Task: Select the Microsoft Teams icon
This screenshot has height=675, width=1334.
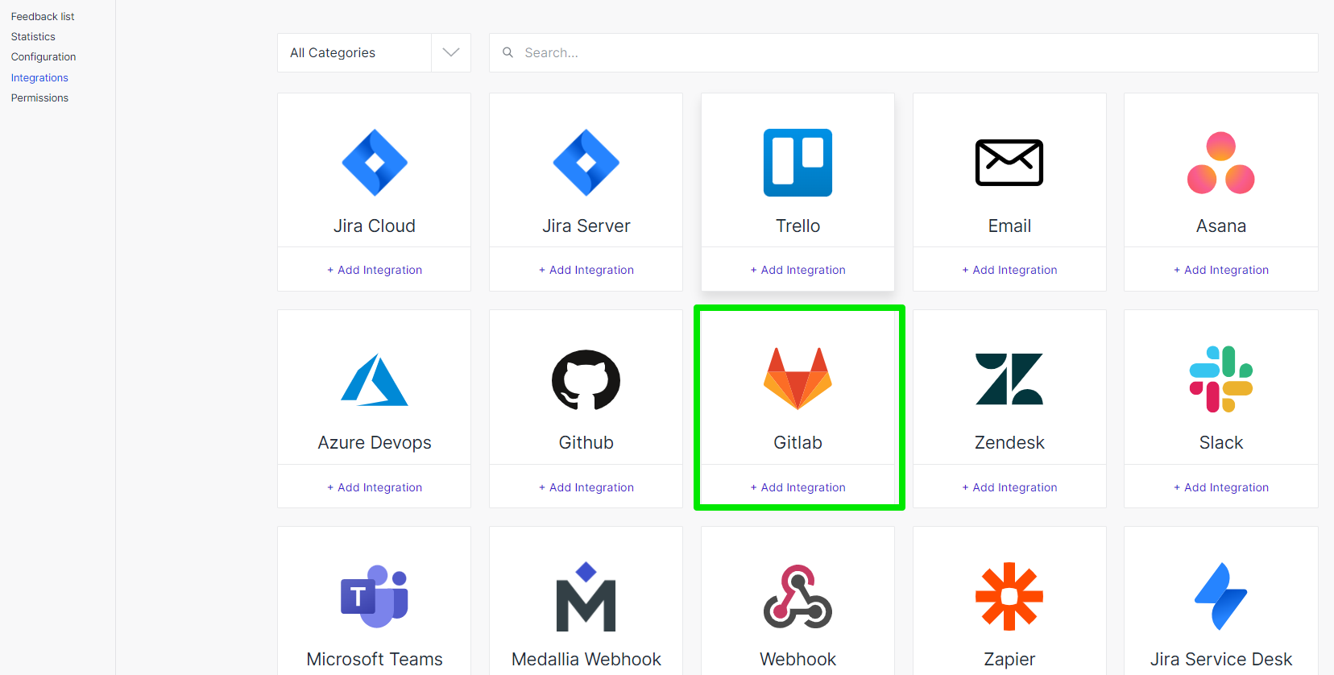Action: pyautogui.click(x=375, y=596)
